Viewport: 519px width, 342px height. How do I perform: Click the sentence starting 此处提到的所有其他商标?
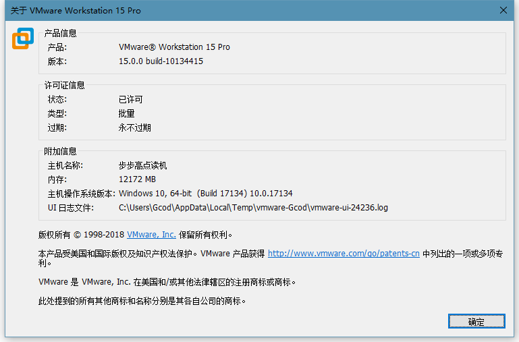pyautogui.click(x=142, y=301)
